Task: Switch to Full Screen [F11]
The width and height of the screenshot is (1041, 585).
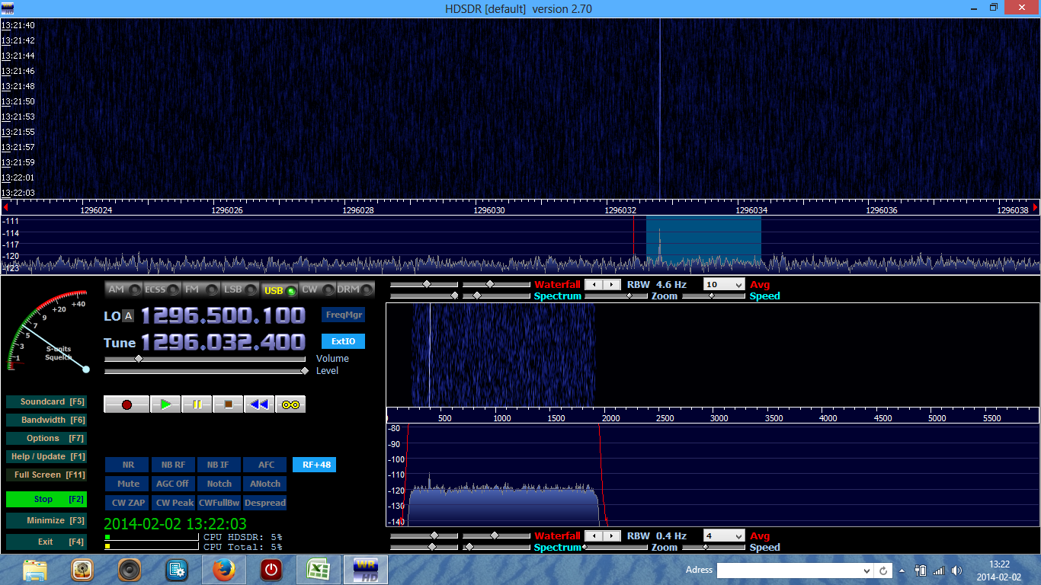Action: tap(46, 475)
